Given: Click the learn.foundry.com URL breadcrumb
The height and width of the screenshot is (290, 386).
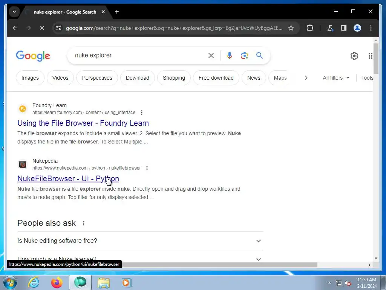Looking at the screenshot, I should tap(84, 113).
